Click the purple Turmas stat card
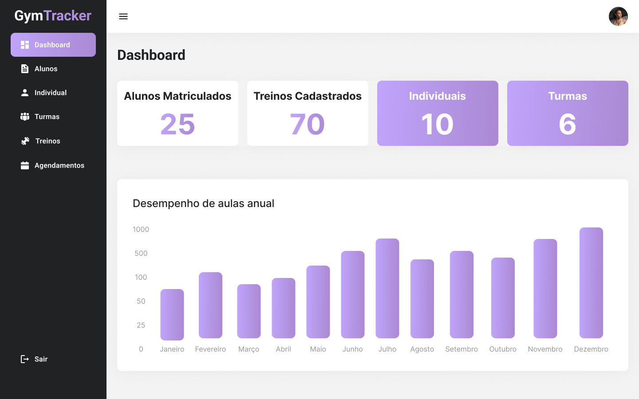Viewport: 639px width, 399px height. (568, 113)
